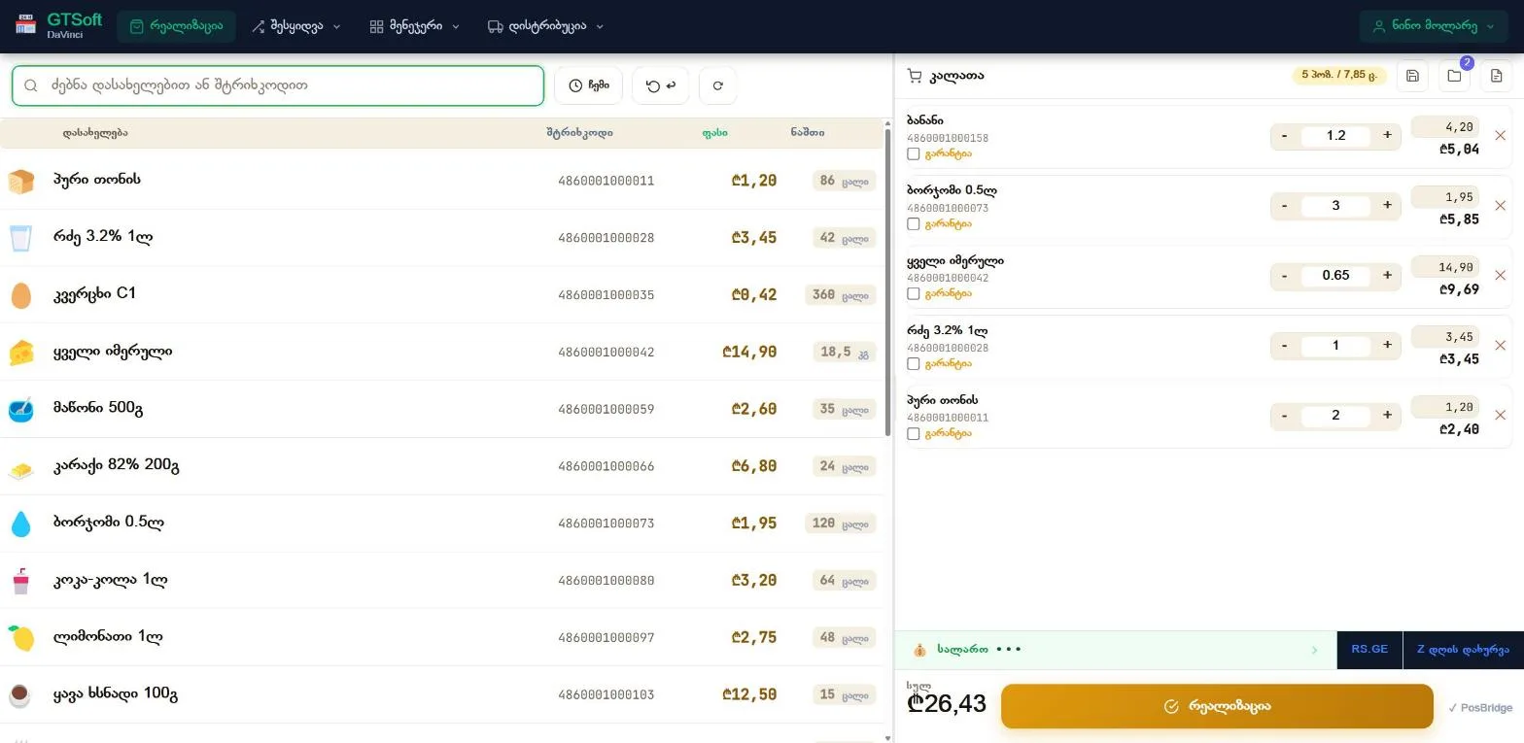Click the RS.GE button
The width and height of the screenshot is (1524, 743).
tap(1369, 650)
